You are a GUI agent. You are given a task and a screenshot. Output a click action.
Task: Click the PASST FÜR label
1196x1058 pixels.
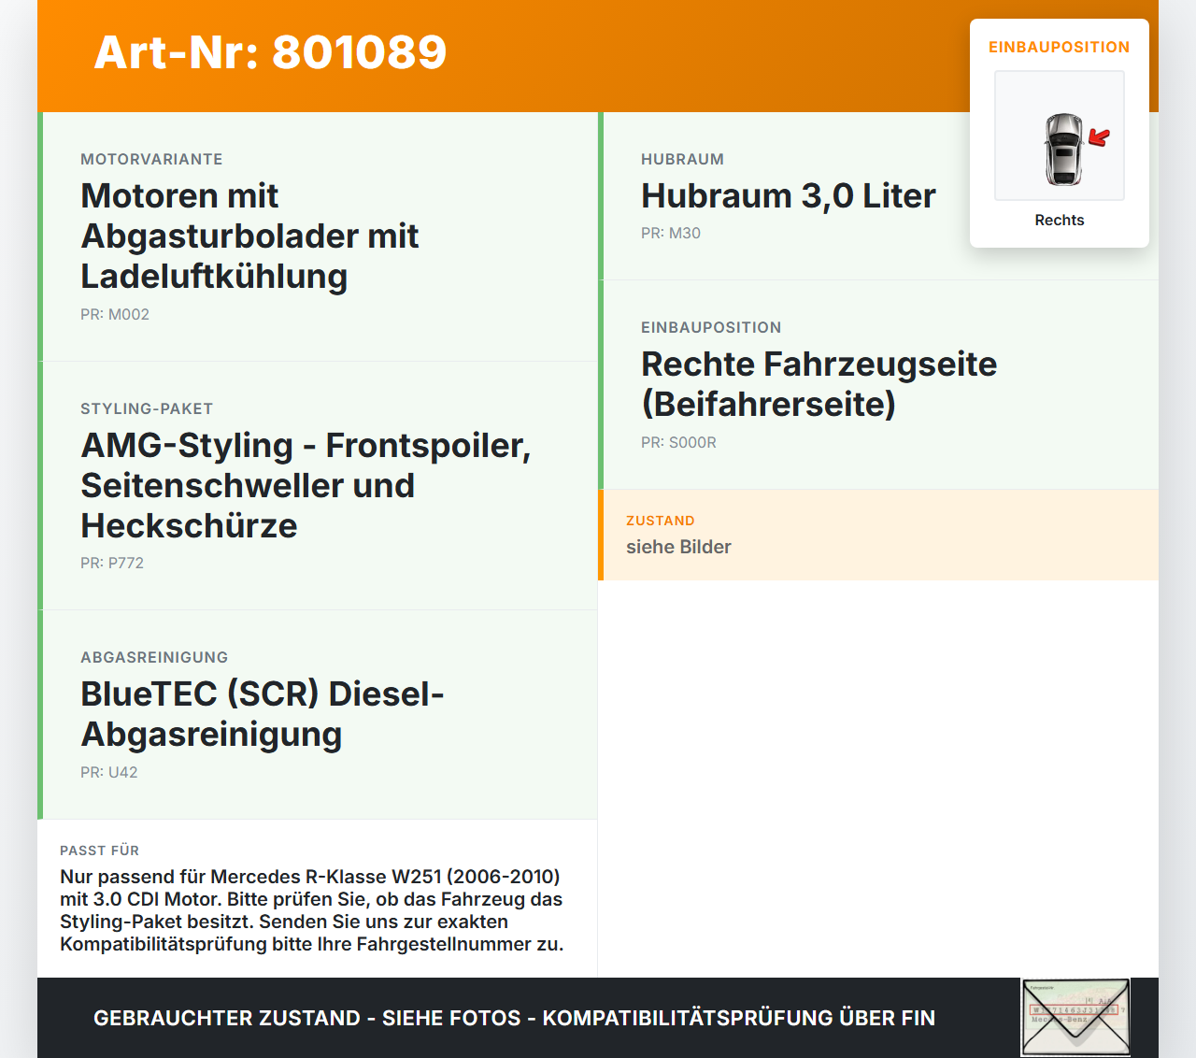point(99,851)
